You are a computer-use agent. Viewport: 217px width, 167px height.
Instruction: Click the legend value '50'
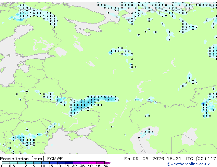(106, 166)
